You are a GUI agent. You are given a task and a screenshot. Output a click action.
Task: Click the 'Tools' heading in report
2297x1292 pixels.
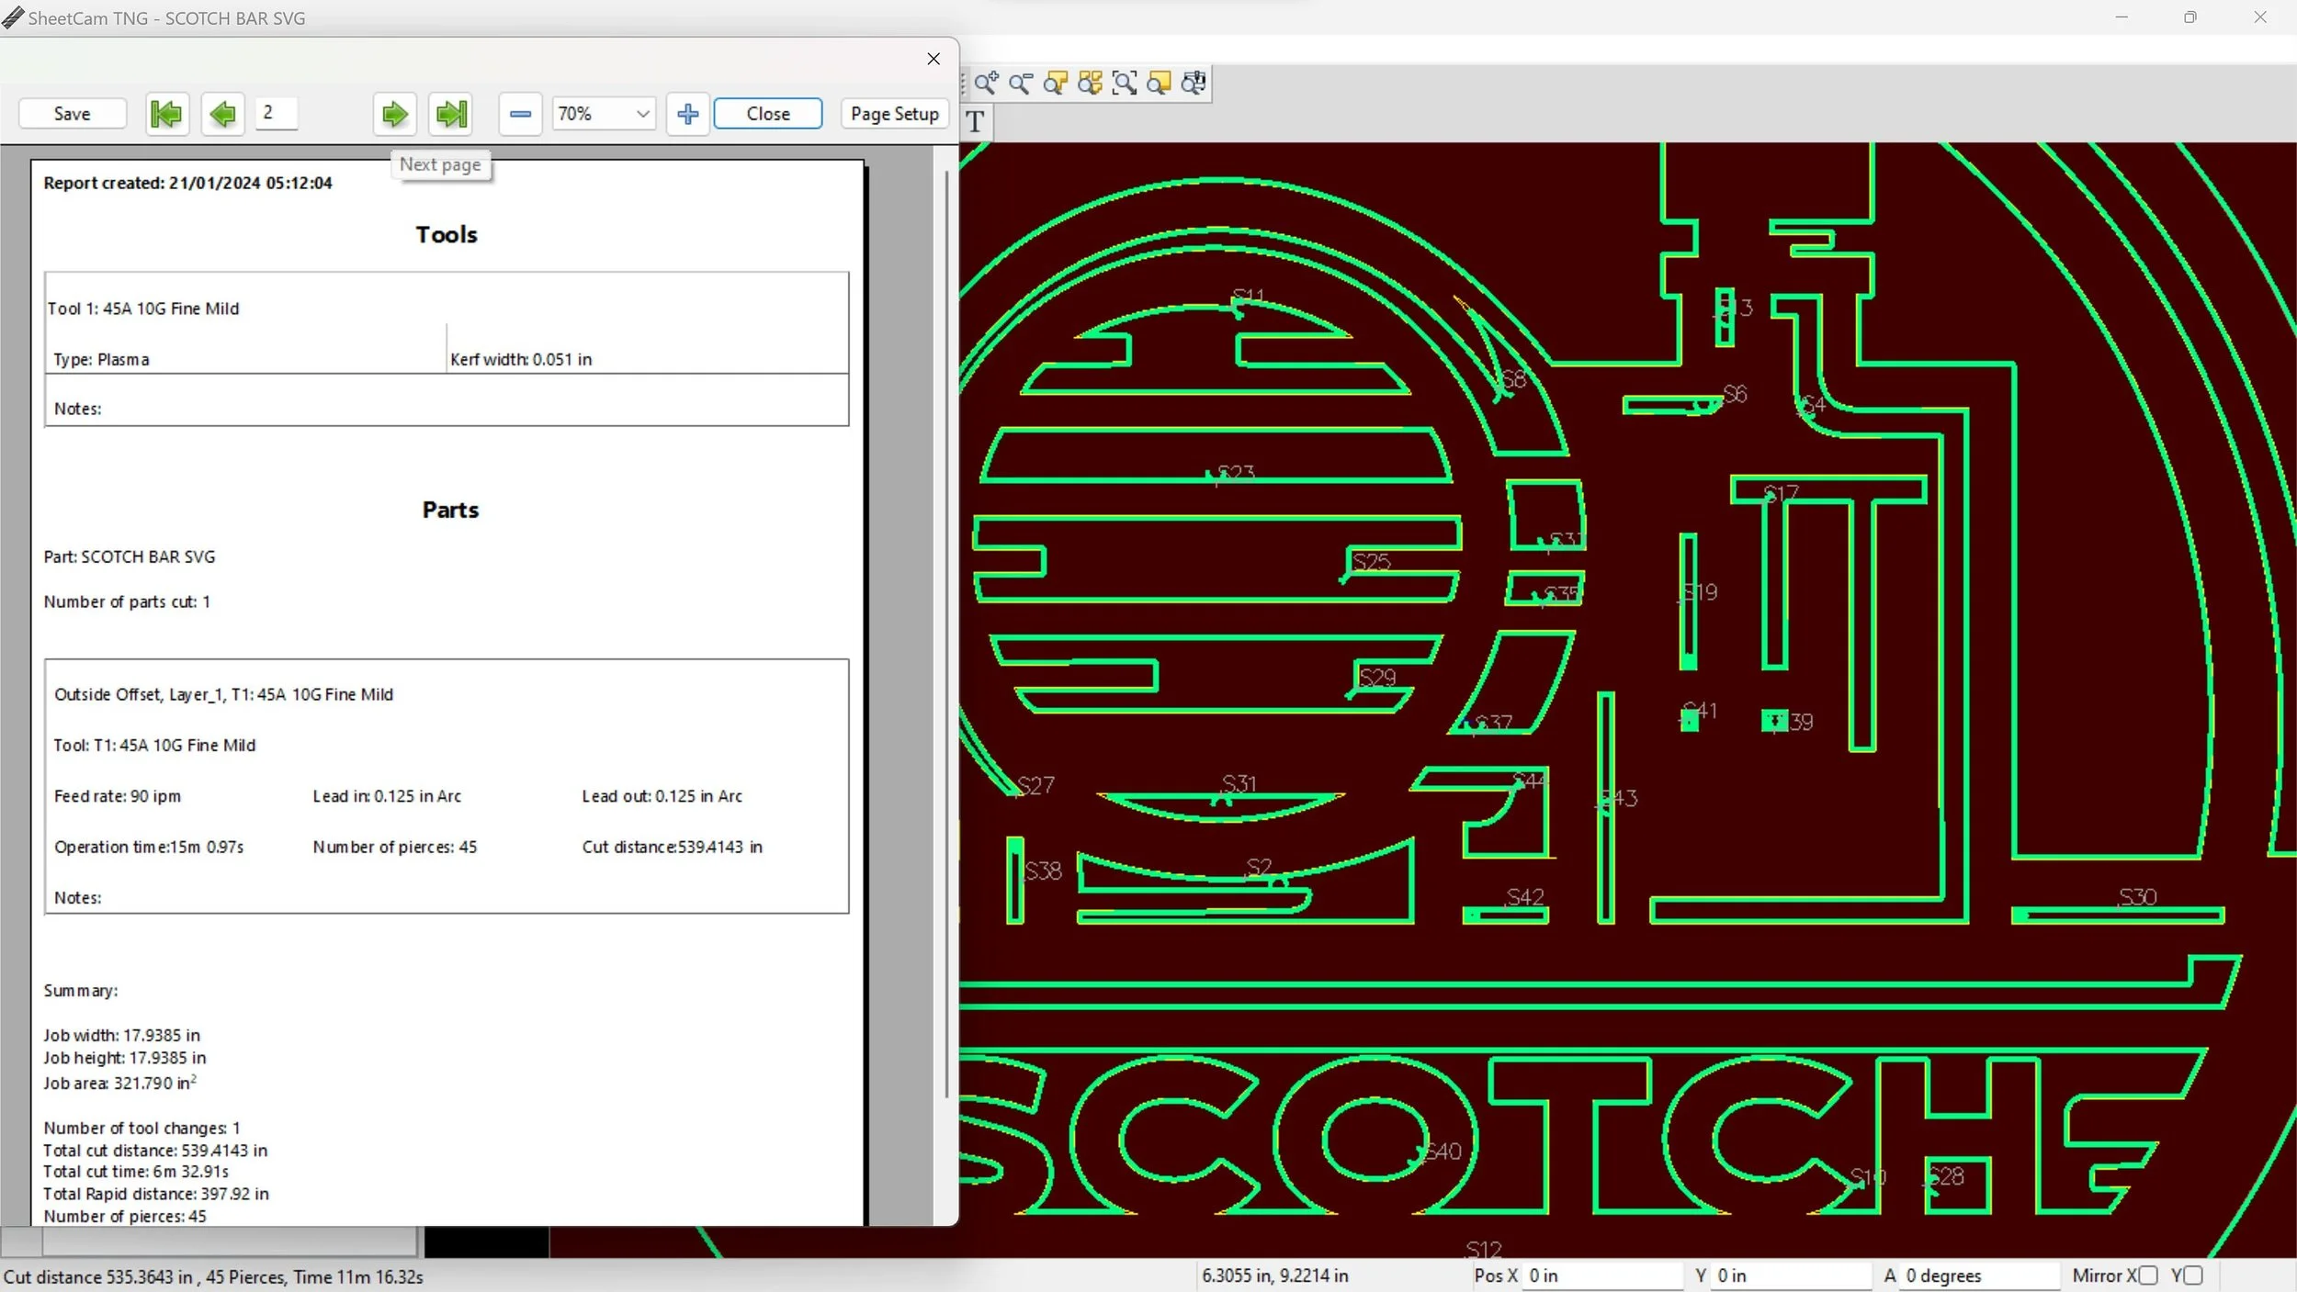pos(447,234)
